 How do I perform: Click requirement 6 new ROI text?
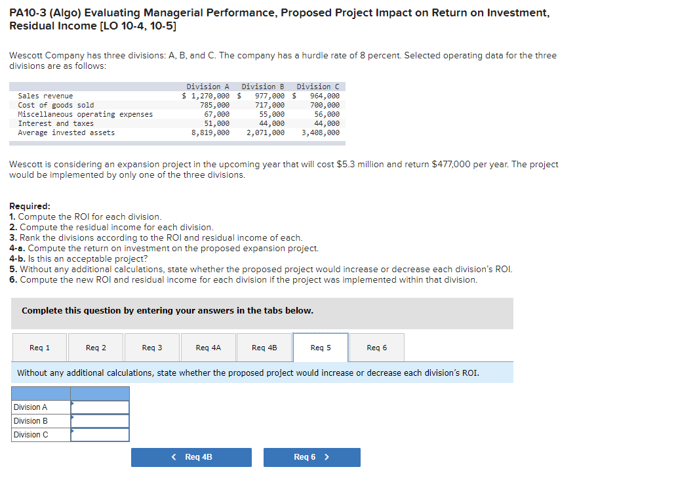[x=243, y=280]
